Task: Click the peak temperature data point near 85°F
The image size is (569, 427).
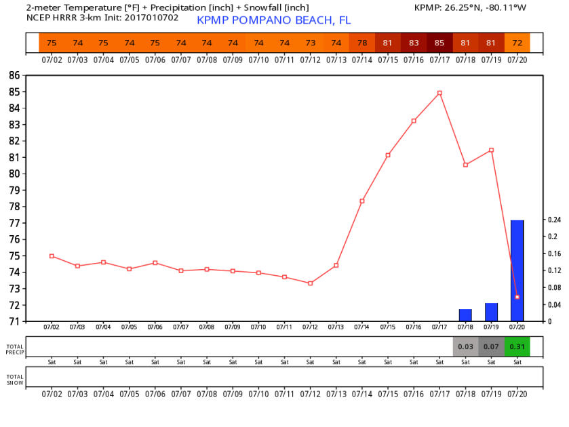Action: [x=439, y=93]
